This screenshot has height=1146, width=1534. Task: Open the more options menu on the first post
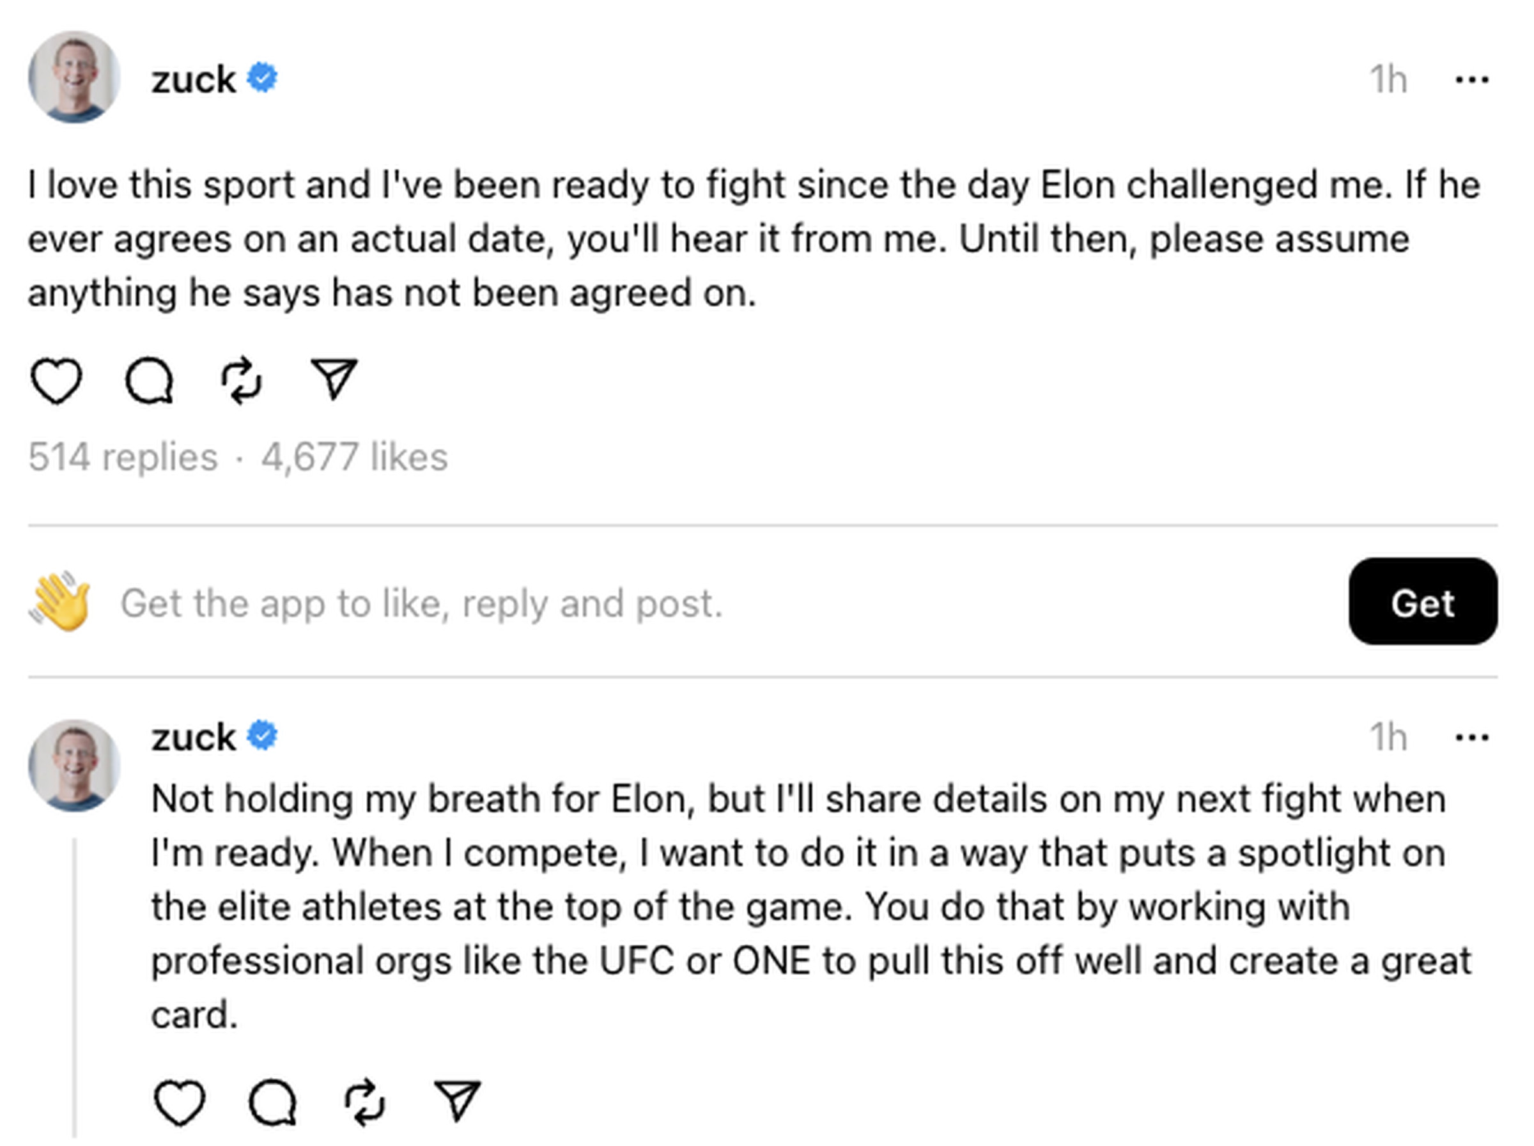coord(1469,79)
